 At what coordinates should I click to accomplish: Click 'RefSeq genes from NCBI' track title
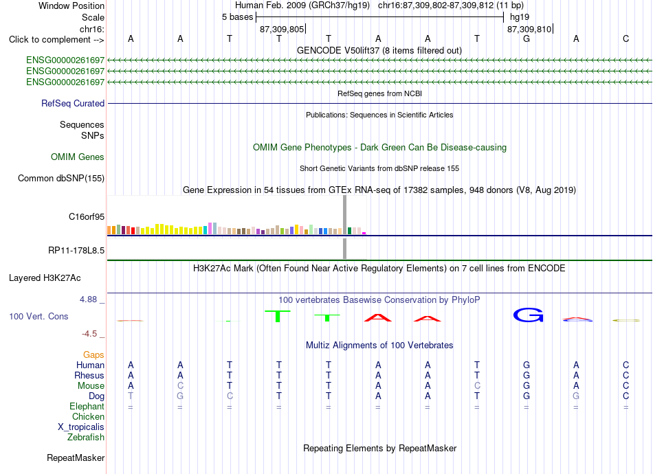coord(379,93)
